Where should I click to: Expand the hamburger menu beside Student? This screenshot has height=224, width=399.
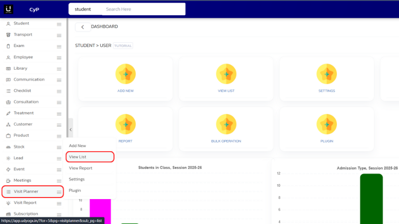click(x=59, y=24)
